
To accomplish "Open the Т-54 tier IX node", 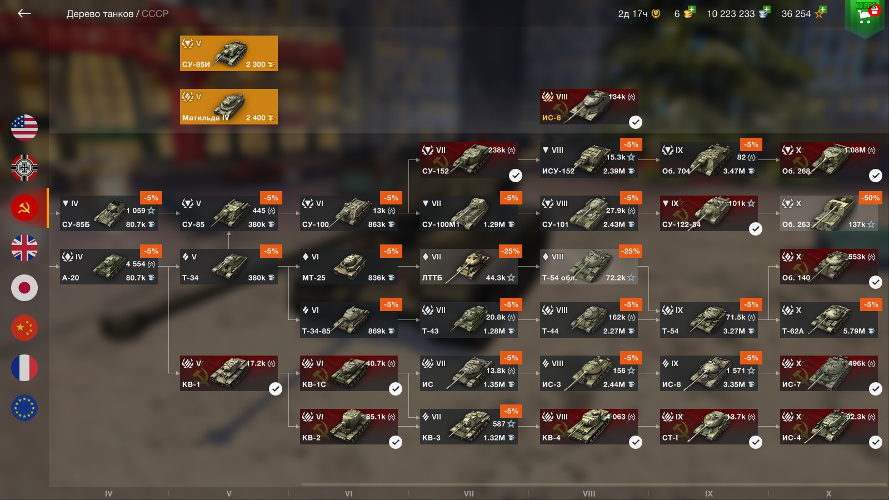I will click(x=709, y=320).
